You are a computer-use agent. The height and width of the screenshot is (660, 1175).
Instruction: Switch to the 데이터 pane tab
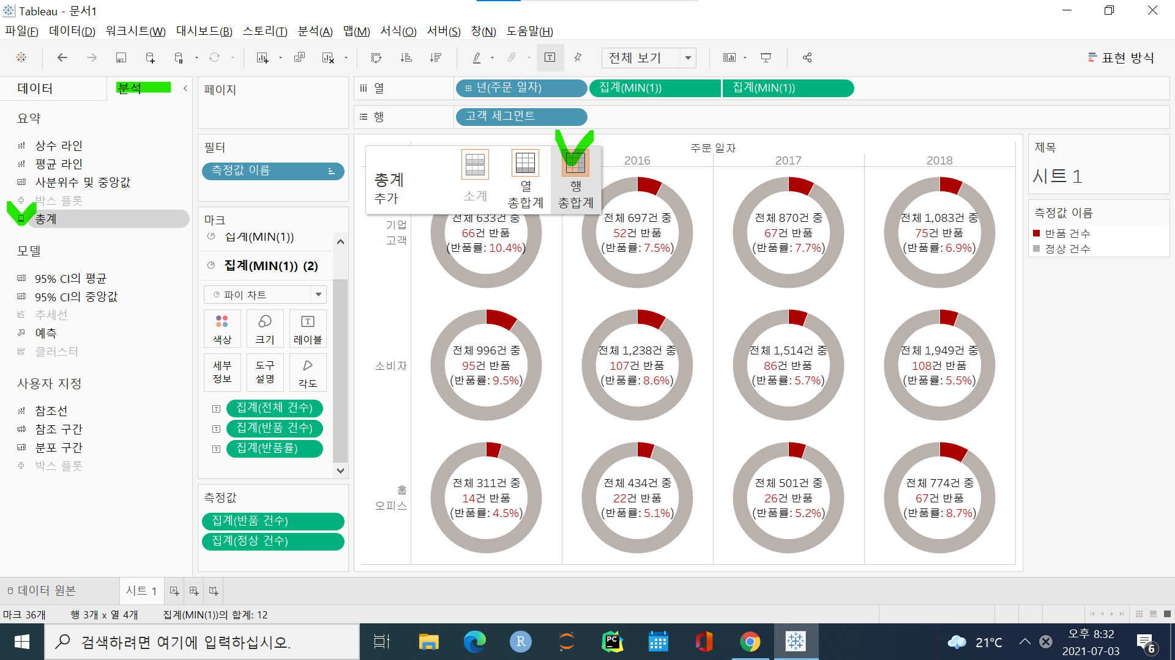[x=35, y=89]
